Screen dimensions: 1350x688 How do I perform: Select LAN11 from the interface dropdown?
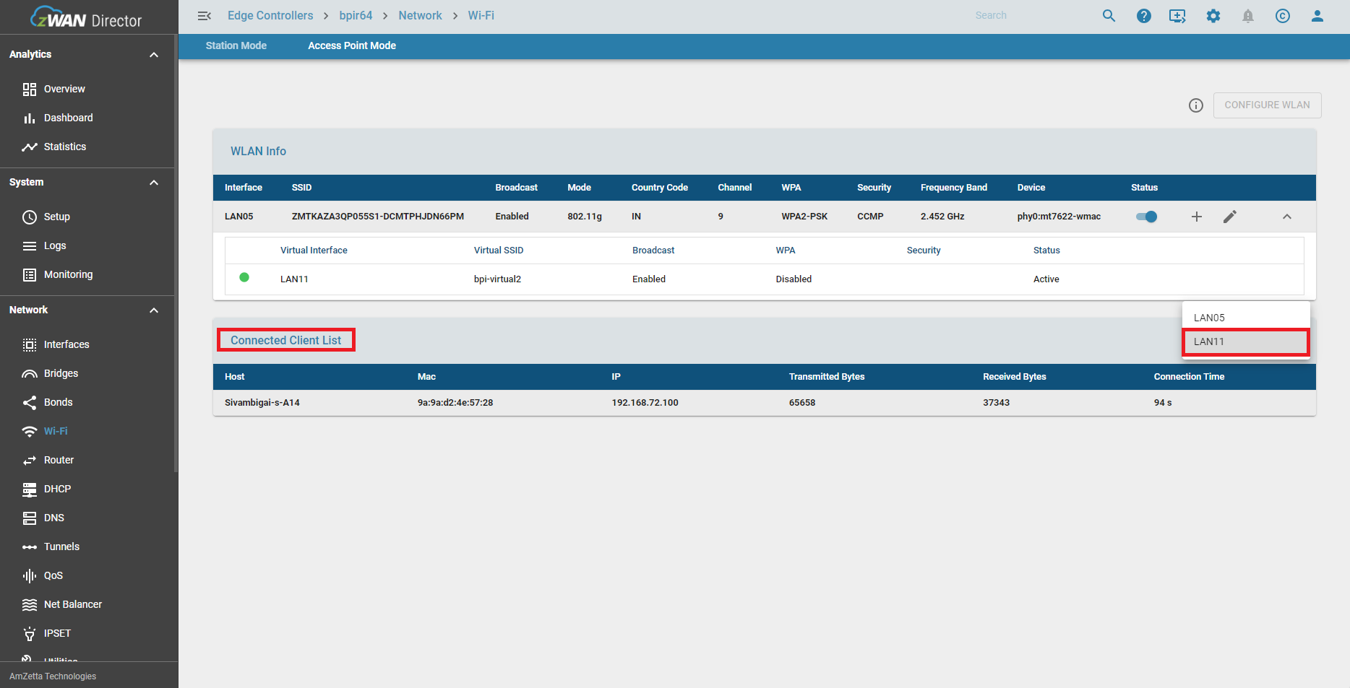[x=1245, y=341]
